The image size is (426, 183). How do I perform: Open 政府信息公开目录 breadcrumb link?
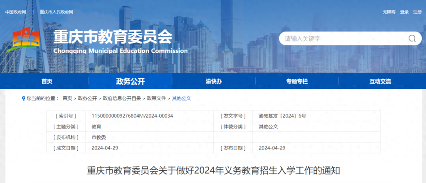pos(122,99)
